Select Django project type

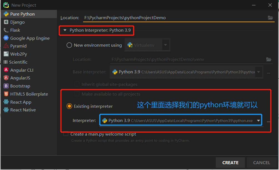pyautogui.click(x=29, y=22)
